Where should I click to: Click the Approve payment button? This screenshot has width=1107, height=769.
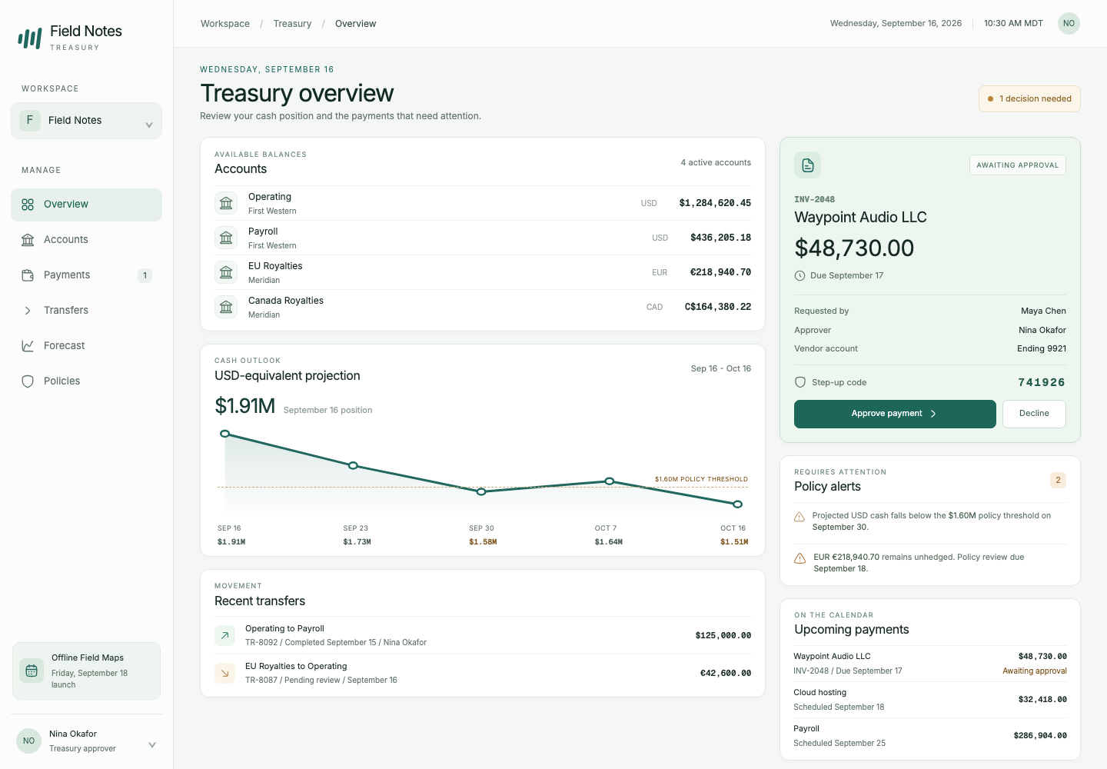[x=895, y=414]
